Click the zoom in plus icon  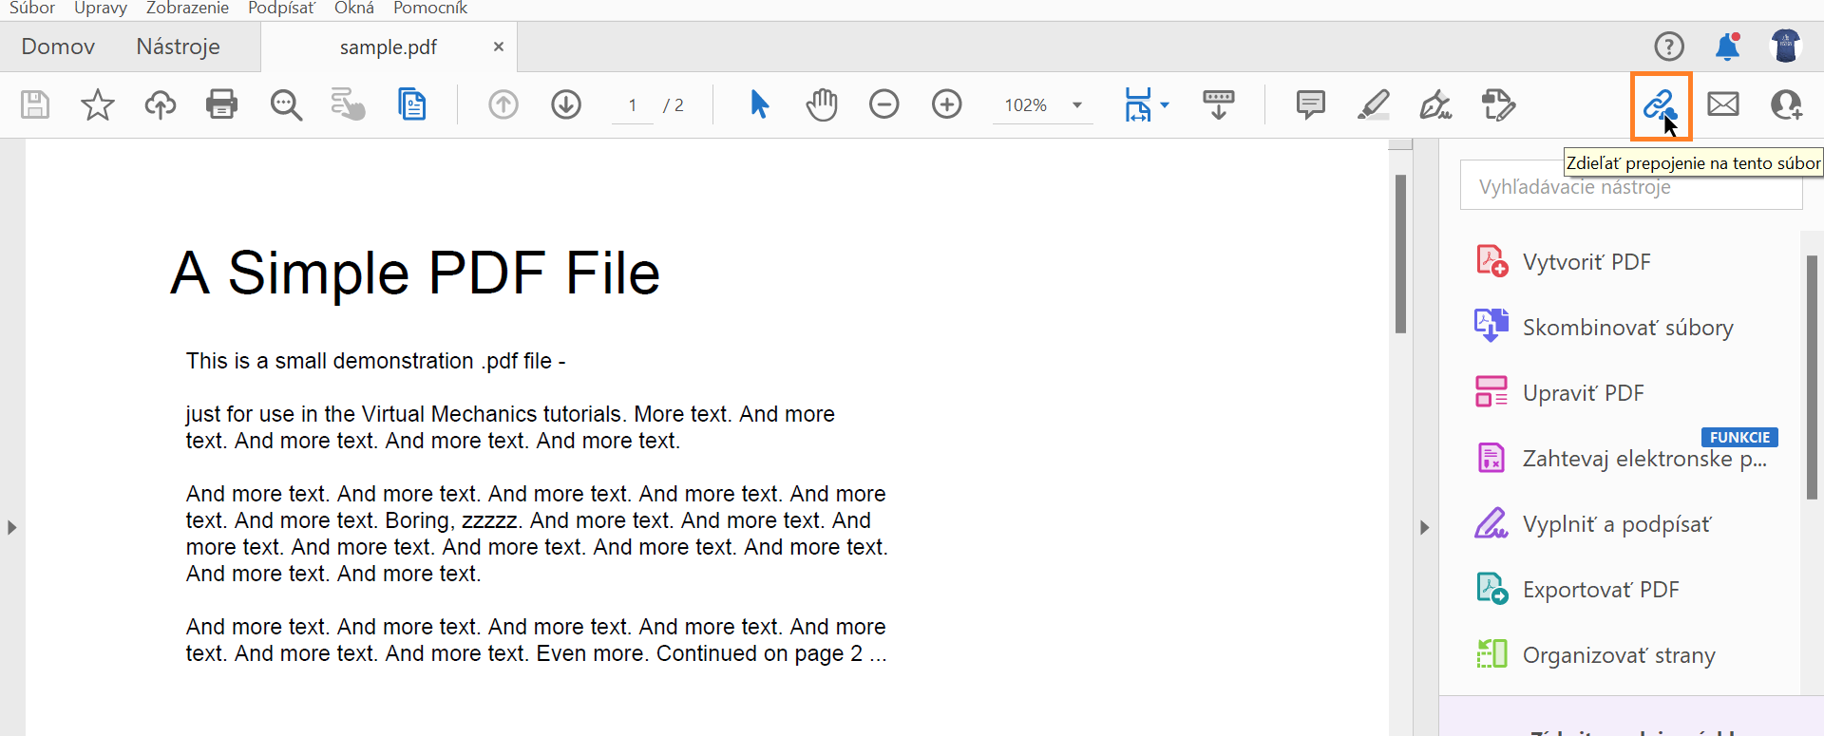[x=946, y=104]
